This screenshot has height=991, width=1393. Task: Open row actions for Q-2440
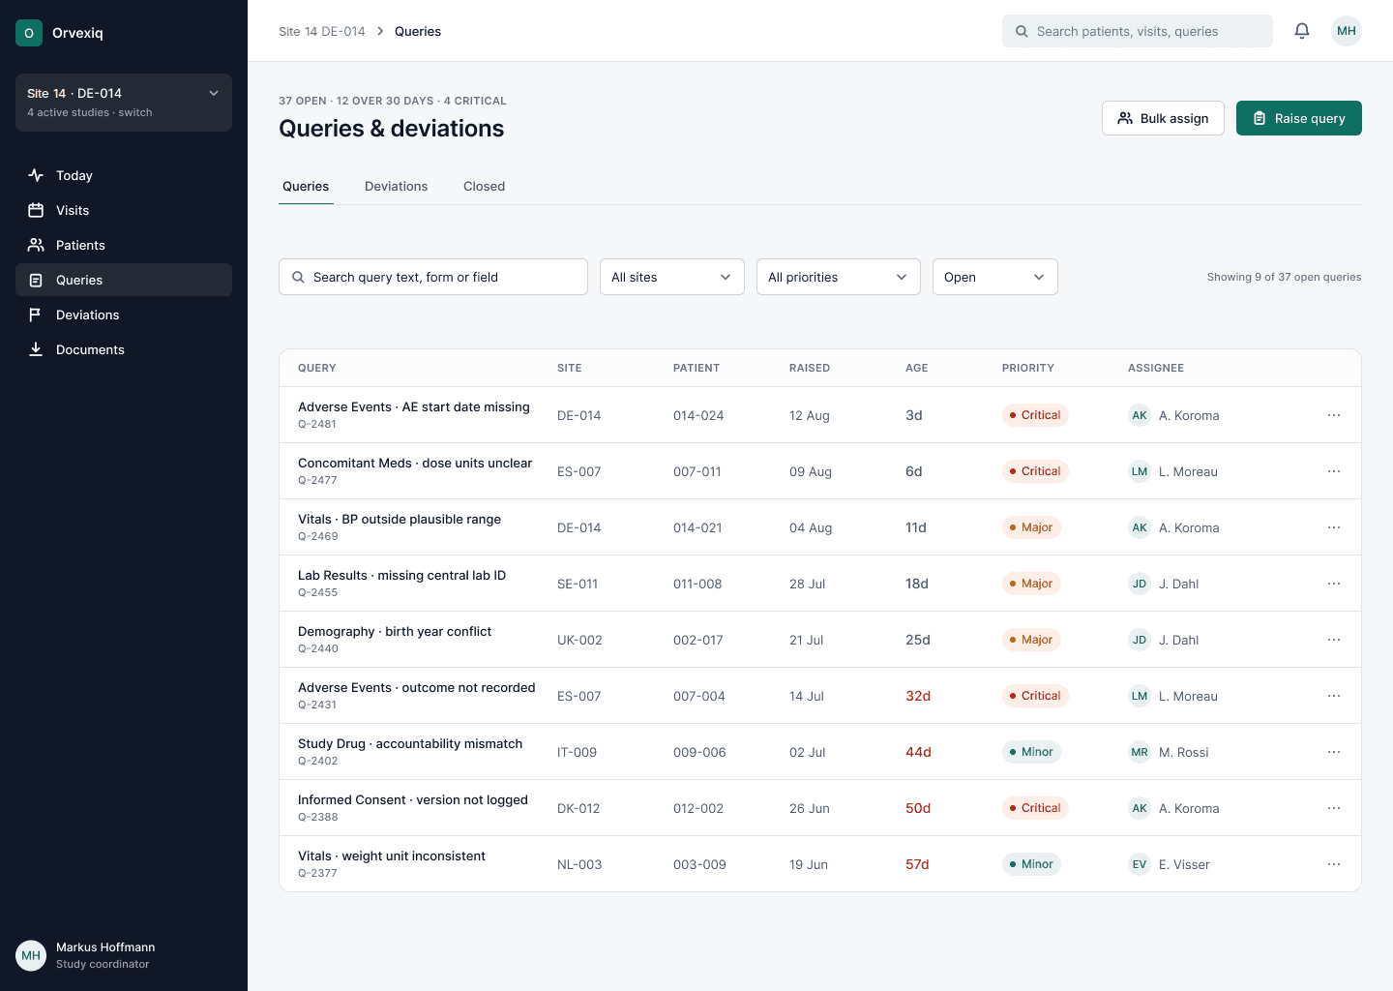1334,640
